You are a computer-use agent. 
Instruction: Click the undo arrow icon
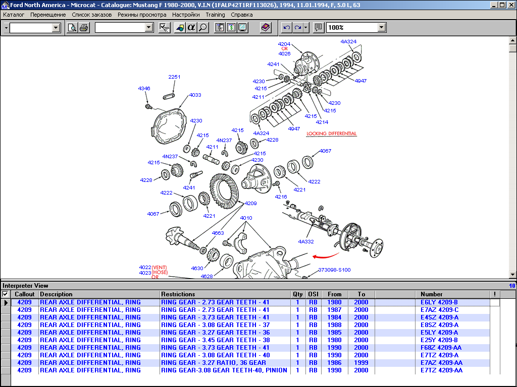point(287,28)
